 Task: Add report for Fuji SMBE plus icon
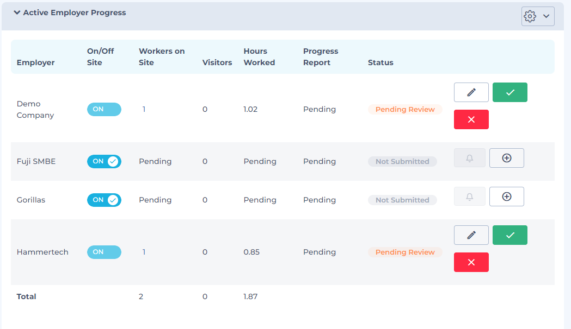506,158
